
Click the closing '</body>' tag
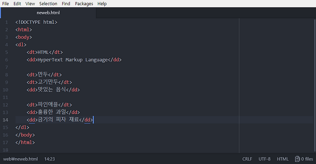(x=25, y=135)
